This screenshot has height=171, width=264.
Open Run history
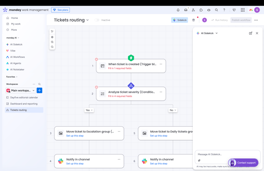(219, 20)
